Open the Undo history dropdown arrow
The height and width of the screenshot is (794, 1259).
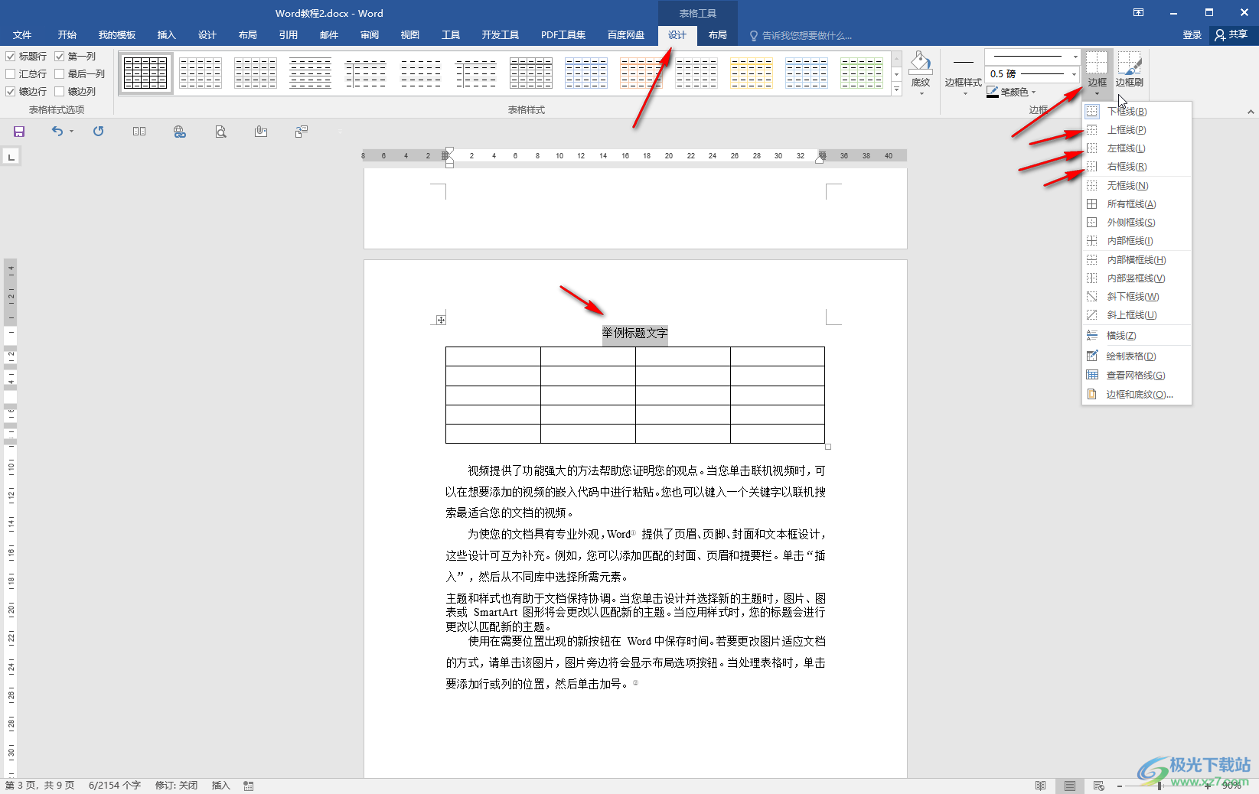point(72,132)
